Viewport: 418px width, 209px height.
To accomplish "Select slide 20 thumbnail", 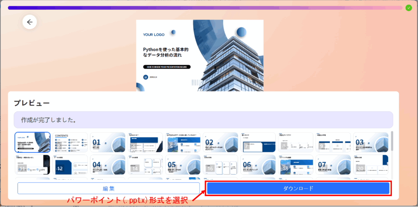I will 371,165.
